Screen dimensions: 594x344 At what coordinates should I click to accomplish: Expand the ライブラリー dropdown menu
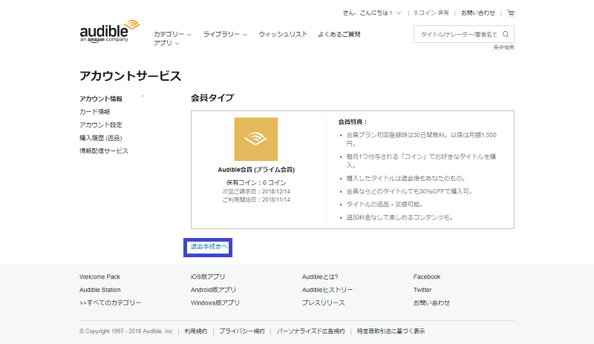(225, 34)
